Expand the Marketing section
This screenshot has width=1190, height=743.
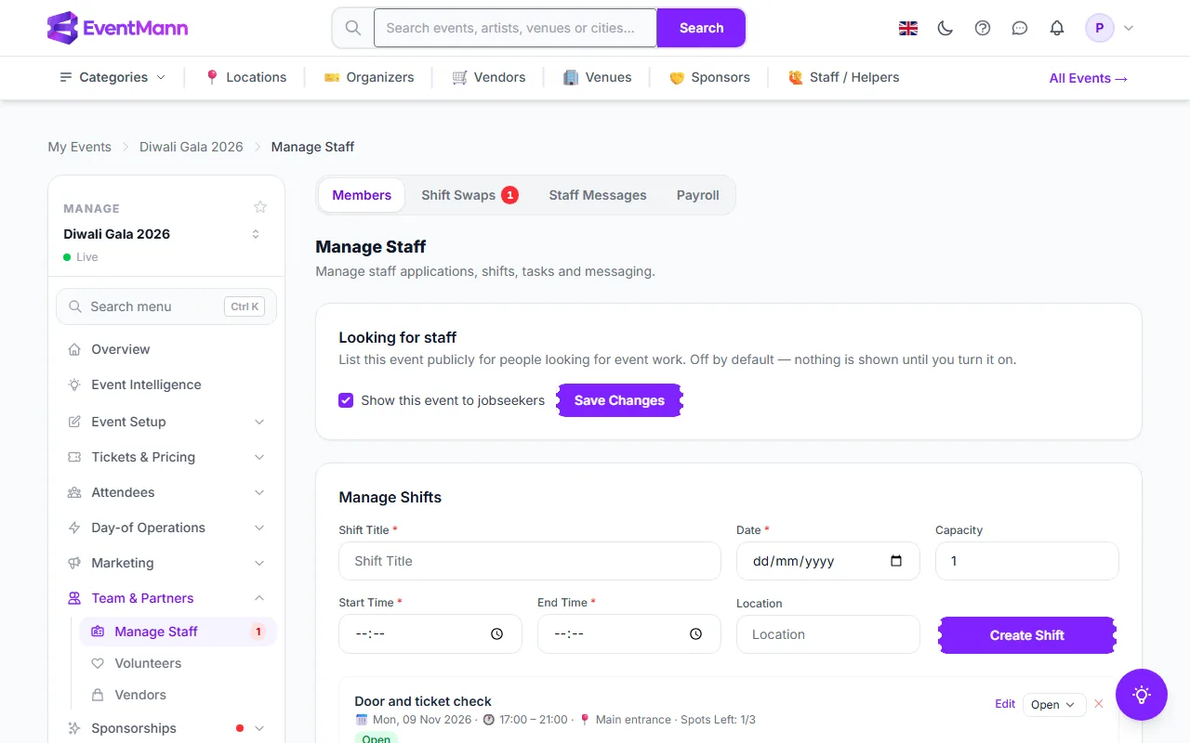166,563
